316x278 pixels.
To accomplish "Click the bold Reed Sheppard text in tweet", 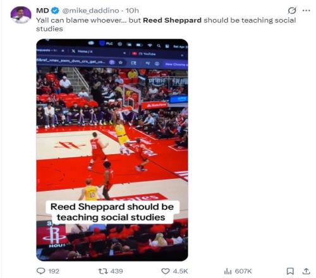I will pos(172,20).
